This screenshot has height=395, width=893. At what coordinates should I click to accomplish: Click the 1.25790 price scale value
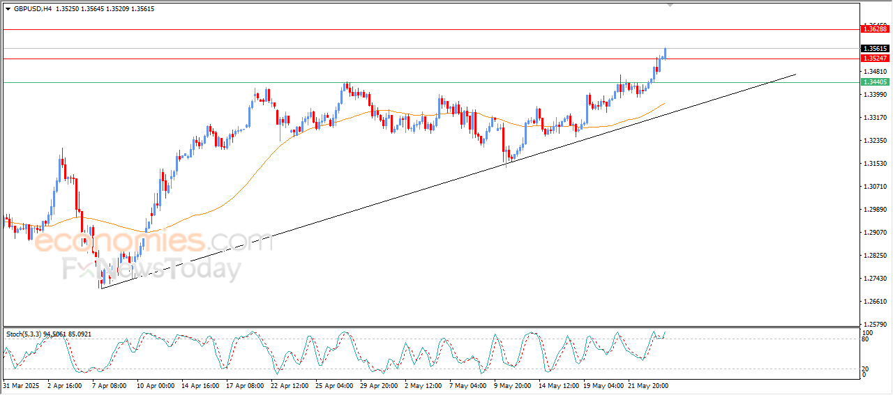point(875,324)
